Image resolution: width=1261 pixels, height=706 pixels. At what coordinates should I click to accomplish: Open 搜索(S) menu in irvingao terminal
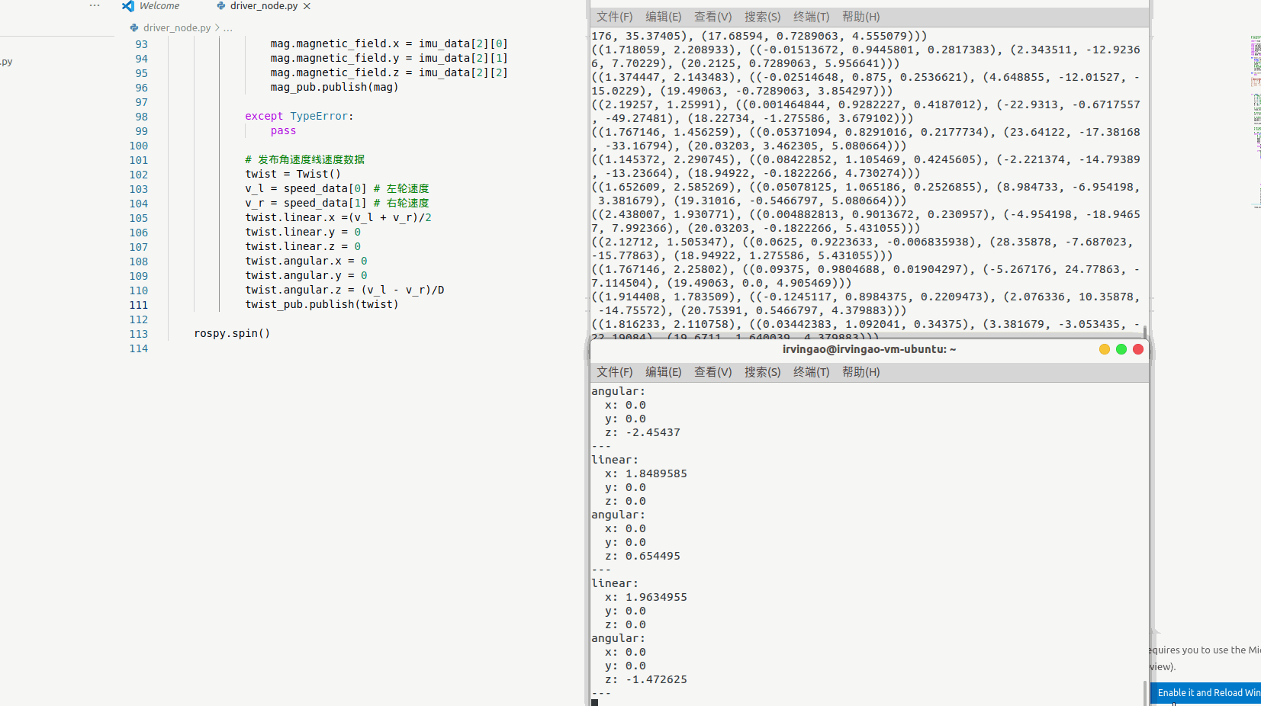(x=762, y=372)
